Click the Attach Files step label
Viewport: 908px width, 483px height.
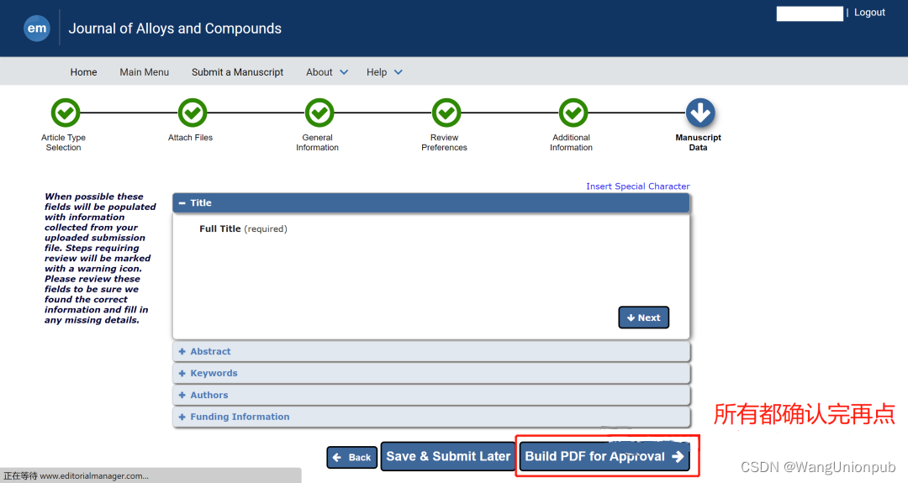coord(191,138)
